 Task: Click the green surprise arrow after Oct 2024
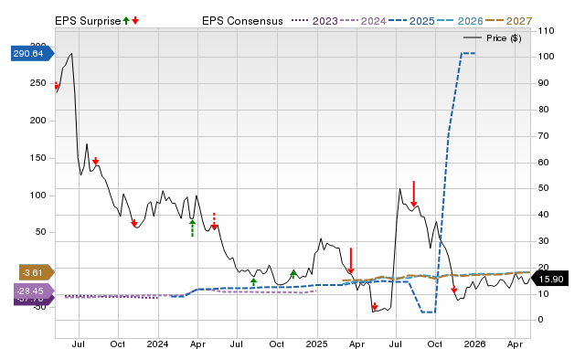pyautogui.click(x=293, y=274)
